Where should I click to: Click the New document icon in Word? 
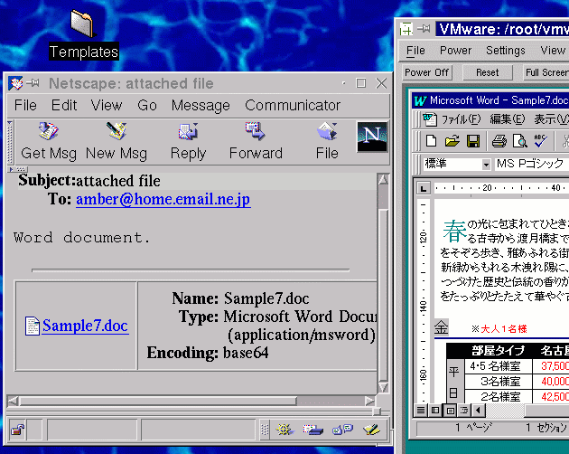[x=431, y=141]
